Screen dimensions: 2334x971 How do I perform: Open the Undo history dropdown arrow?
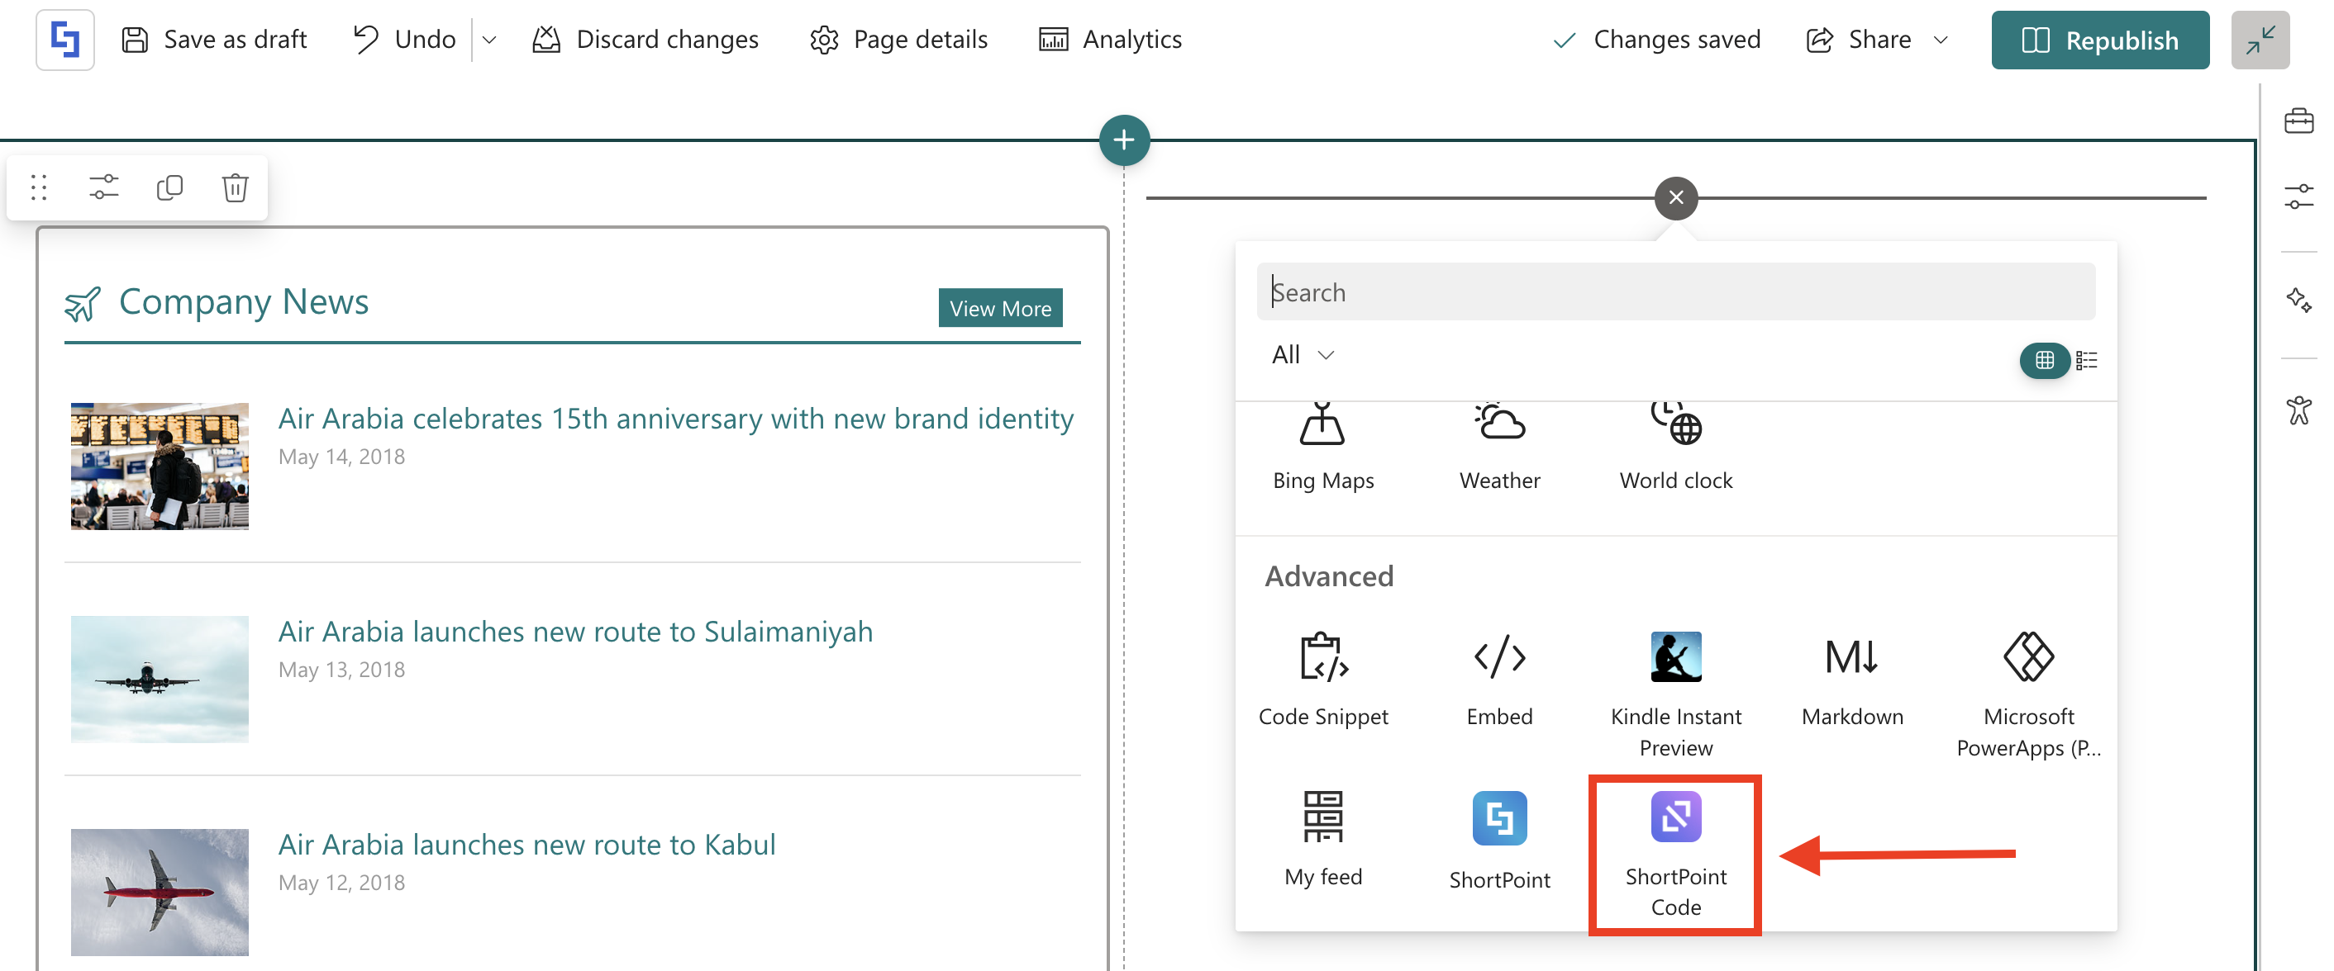click(489, 40)
